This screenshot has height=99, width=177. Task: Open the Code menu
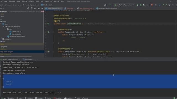(x=18, y=1)
